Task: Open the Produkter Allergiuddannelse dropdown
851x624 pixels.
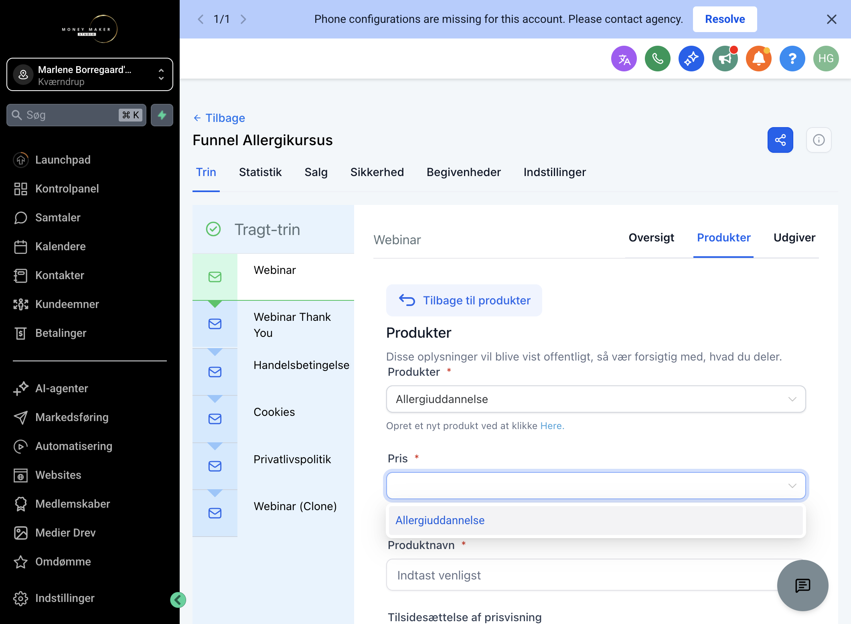Action: tap(596, 399)
